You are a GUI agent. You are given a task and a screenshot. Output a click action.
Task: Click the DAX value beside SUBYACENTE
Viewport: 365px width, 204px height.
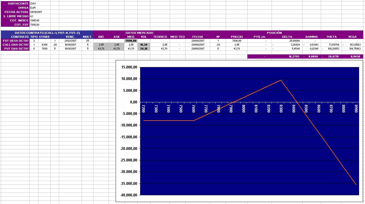33,4
